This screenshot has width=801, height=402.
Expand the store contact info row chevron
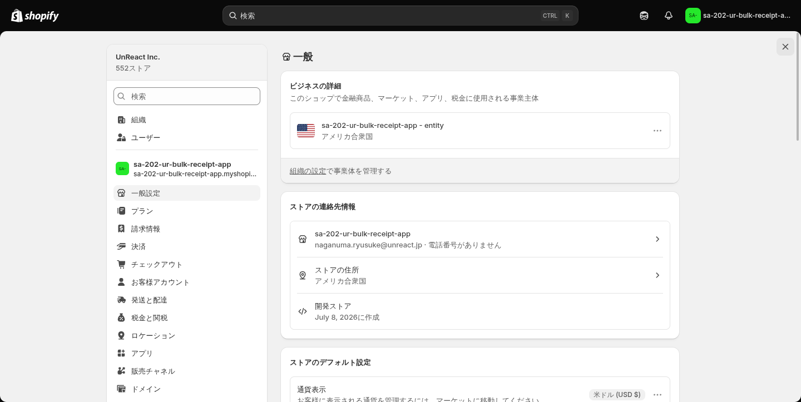pos(657,239)
